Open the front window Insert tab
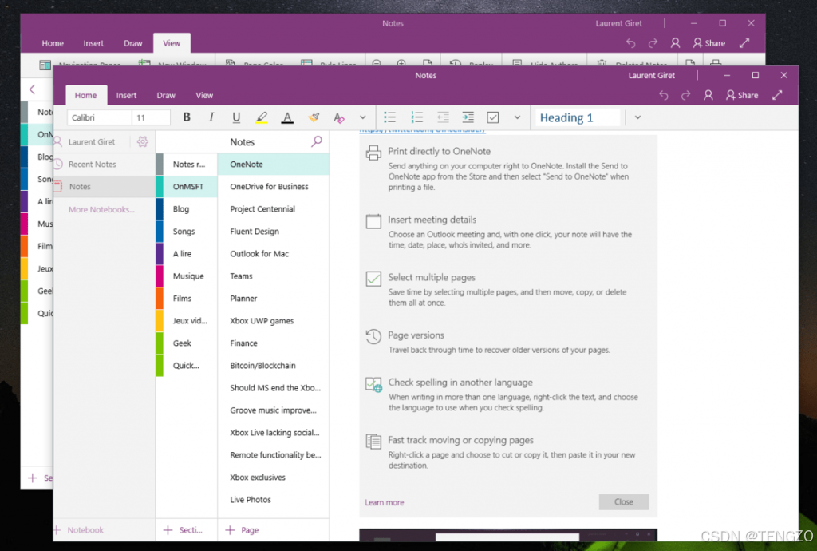 coord(126,95)
